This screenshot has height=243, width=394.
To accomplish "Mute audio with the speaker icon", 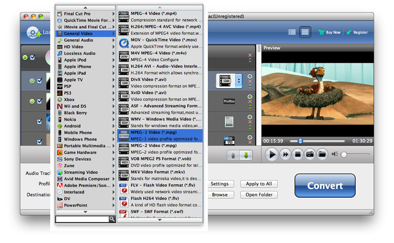I will pyautogui.click(x=335, y=154).
